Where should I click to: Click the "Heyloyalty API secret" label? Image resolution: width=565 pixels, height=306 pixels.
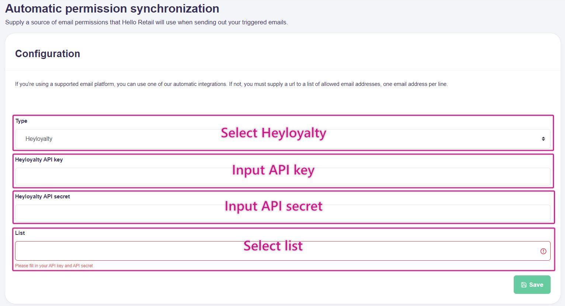[x=42, y=197]
